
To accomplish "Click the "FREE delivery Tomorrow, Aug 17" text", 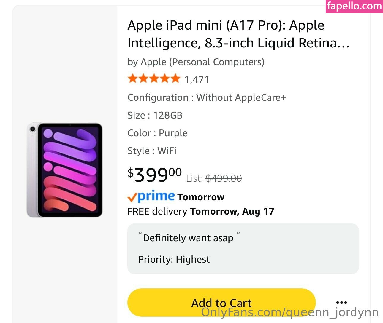I will [201, 211].
